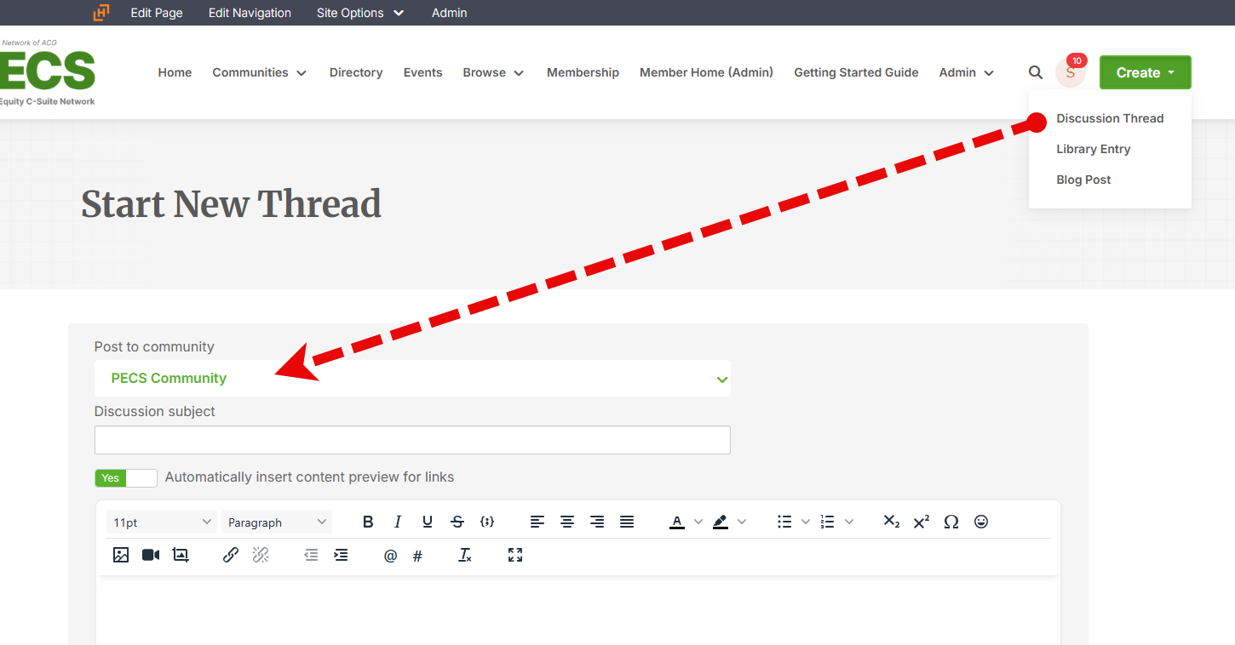The image size is (1235, 645).
Task: Open the Getting Started Guide link
Action: [856, 72]
